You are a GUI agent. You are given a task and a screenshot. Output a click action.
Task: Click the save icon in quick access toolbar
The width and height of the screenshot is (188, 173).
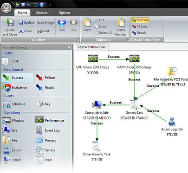[23, 5]
